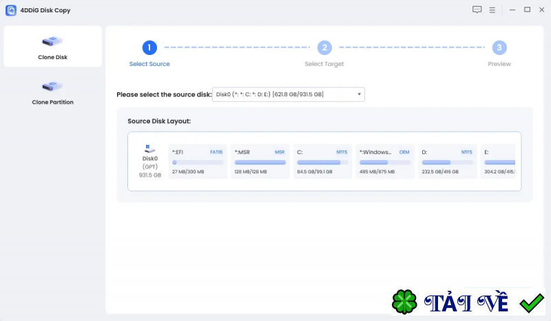Click the C: NTFS file system label

click(x=342, y=152)
